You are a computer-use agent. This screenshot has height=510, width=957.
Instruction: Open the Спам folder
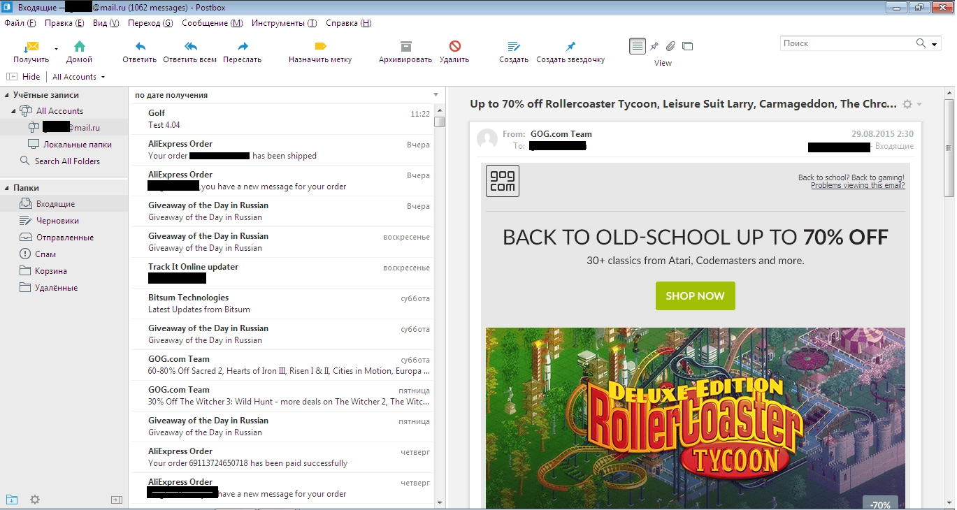(38, 254)
